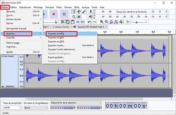
Task: Click the Zoom In icon
Action: (x=102, y=22)
